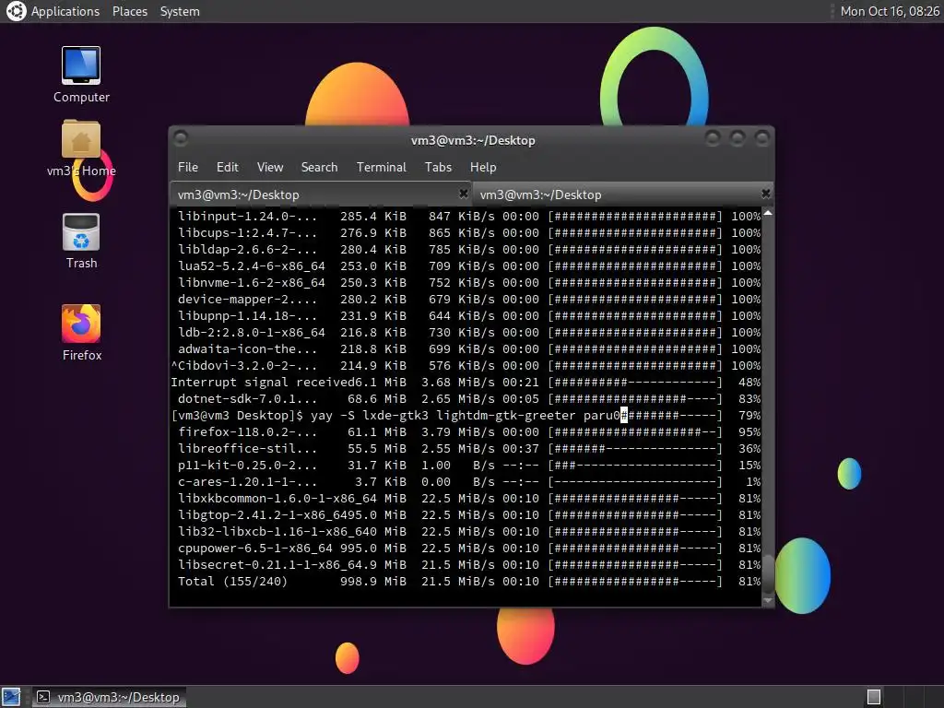944x708 pixels.
Task: Click the firefox-118.0.2 progress bar
Action: pos(634,432)
